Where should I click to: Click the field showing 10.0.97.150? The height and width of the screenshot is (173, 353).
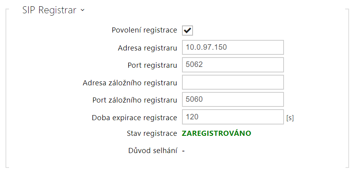(233, 47)
